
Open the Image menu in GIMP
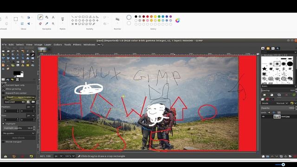[x=38, y=45]
